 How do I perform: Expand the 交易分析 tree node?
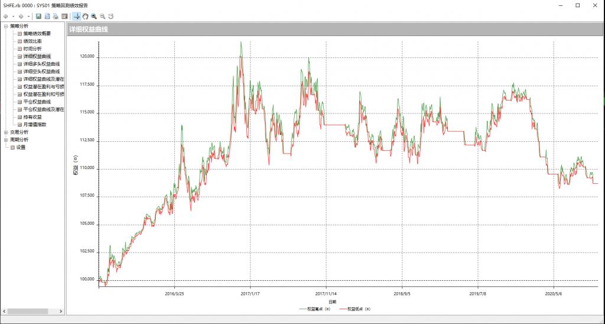coord(6,132)
